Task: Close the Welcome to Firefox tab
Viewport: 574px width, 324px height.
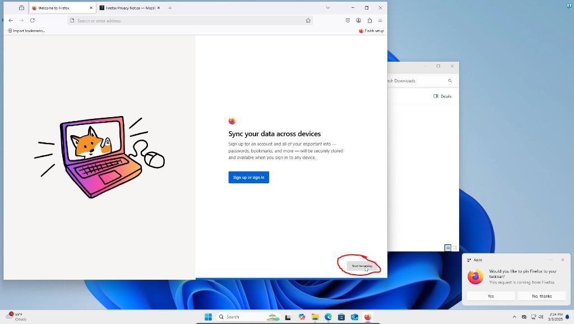Action: point(91,8)
